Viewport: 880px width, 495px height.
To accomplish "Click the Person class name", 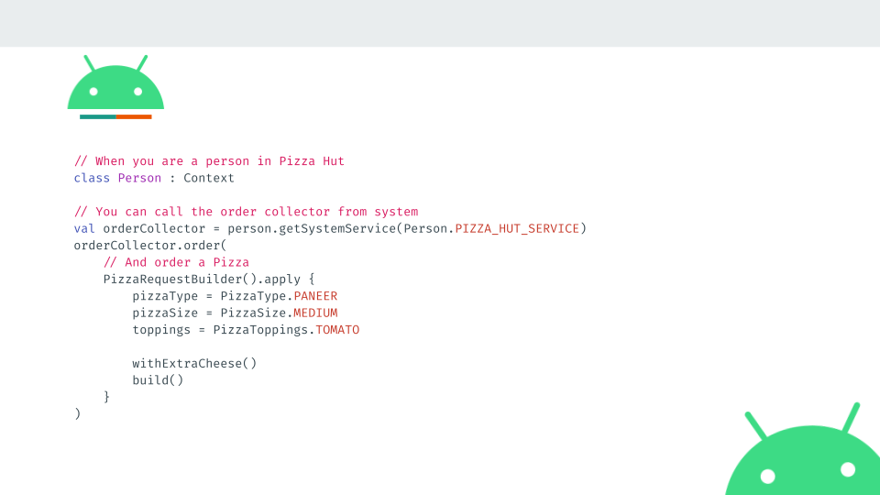I will click(139, 178).
